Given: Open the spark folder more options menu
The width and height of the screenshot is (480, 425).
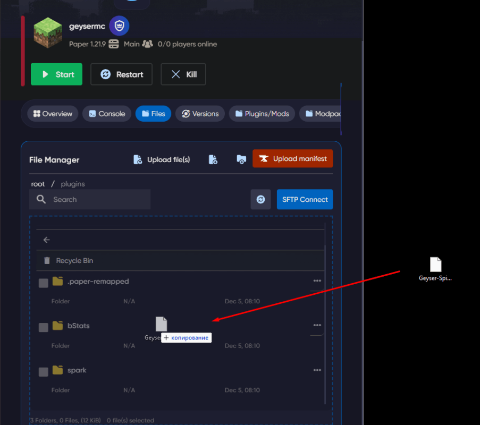Looking at the screenshot, I should pyautogui.click(x=317, y=370).
